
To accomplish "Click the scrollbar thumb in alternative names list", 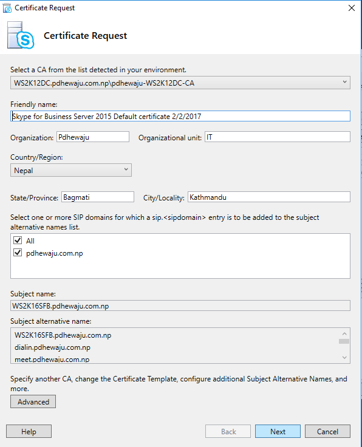I will [344, 341].
